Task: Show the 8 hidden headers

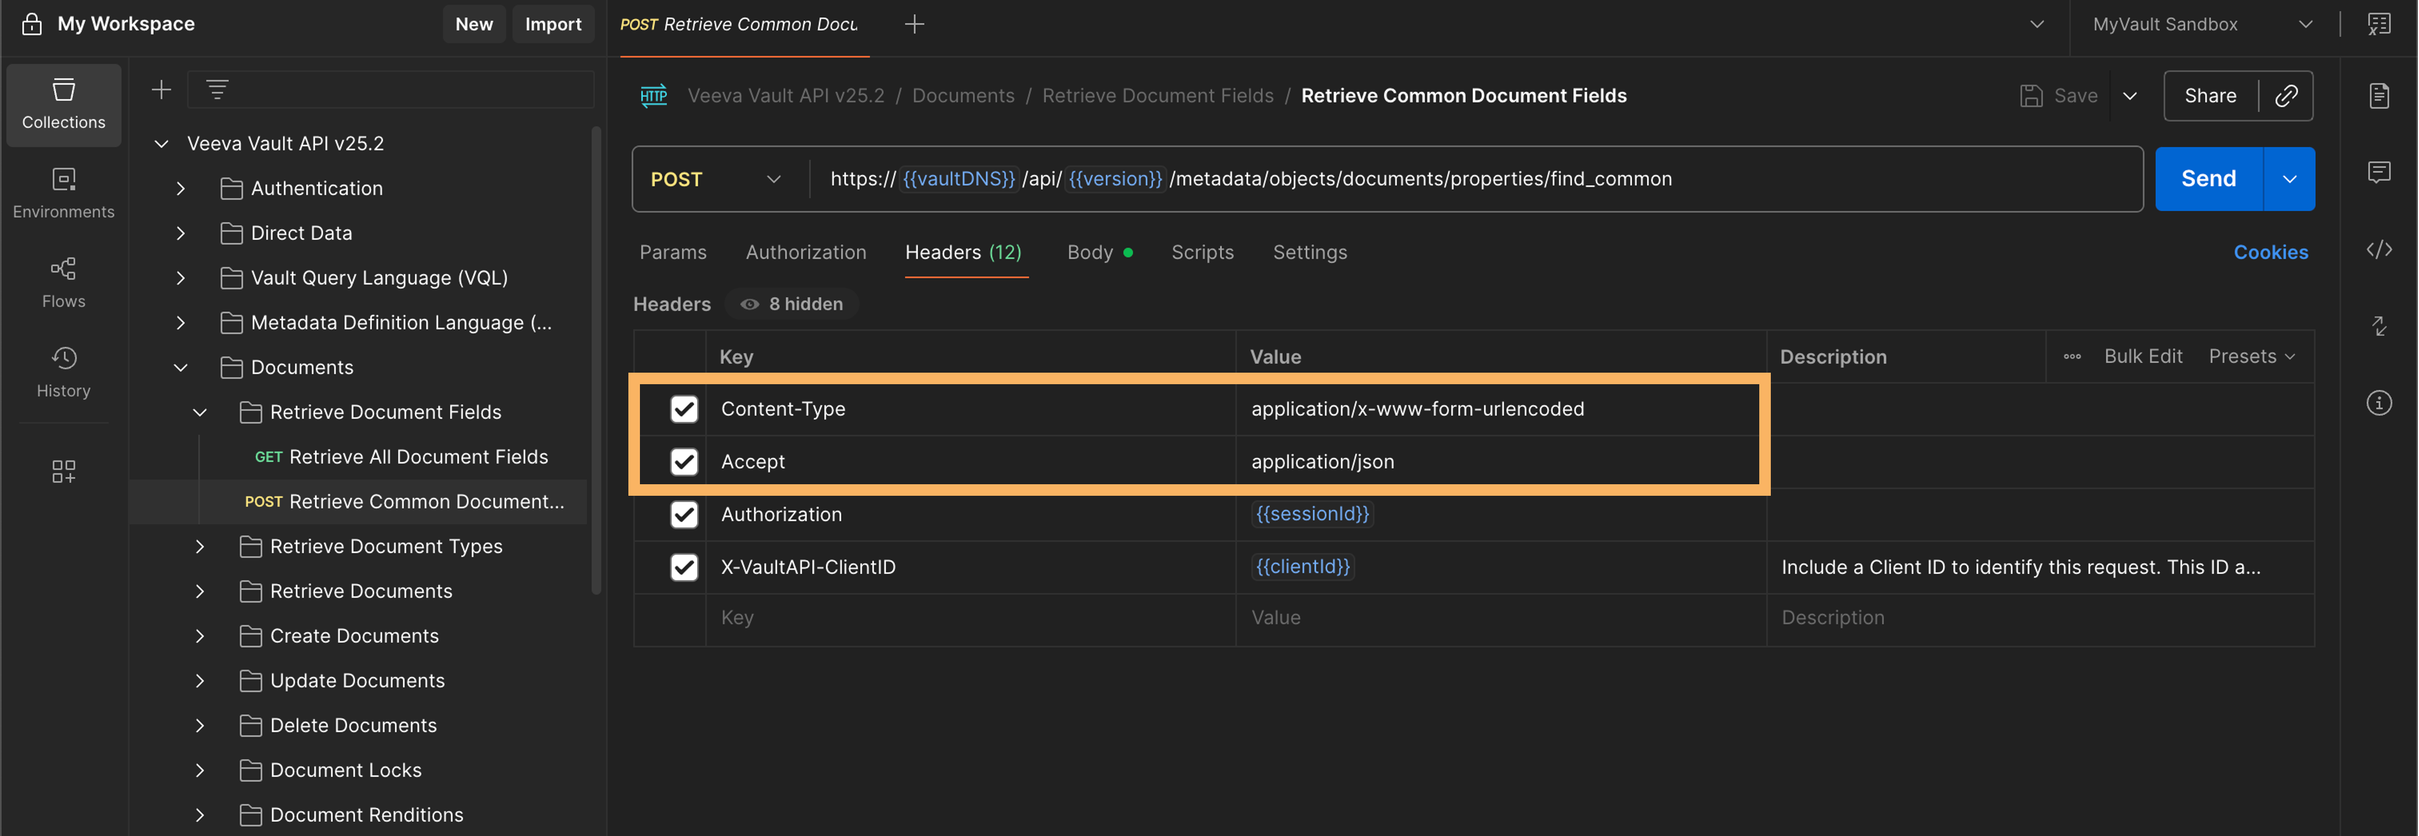Action: (792, 304)
